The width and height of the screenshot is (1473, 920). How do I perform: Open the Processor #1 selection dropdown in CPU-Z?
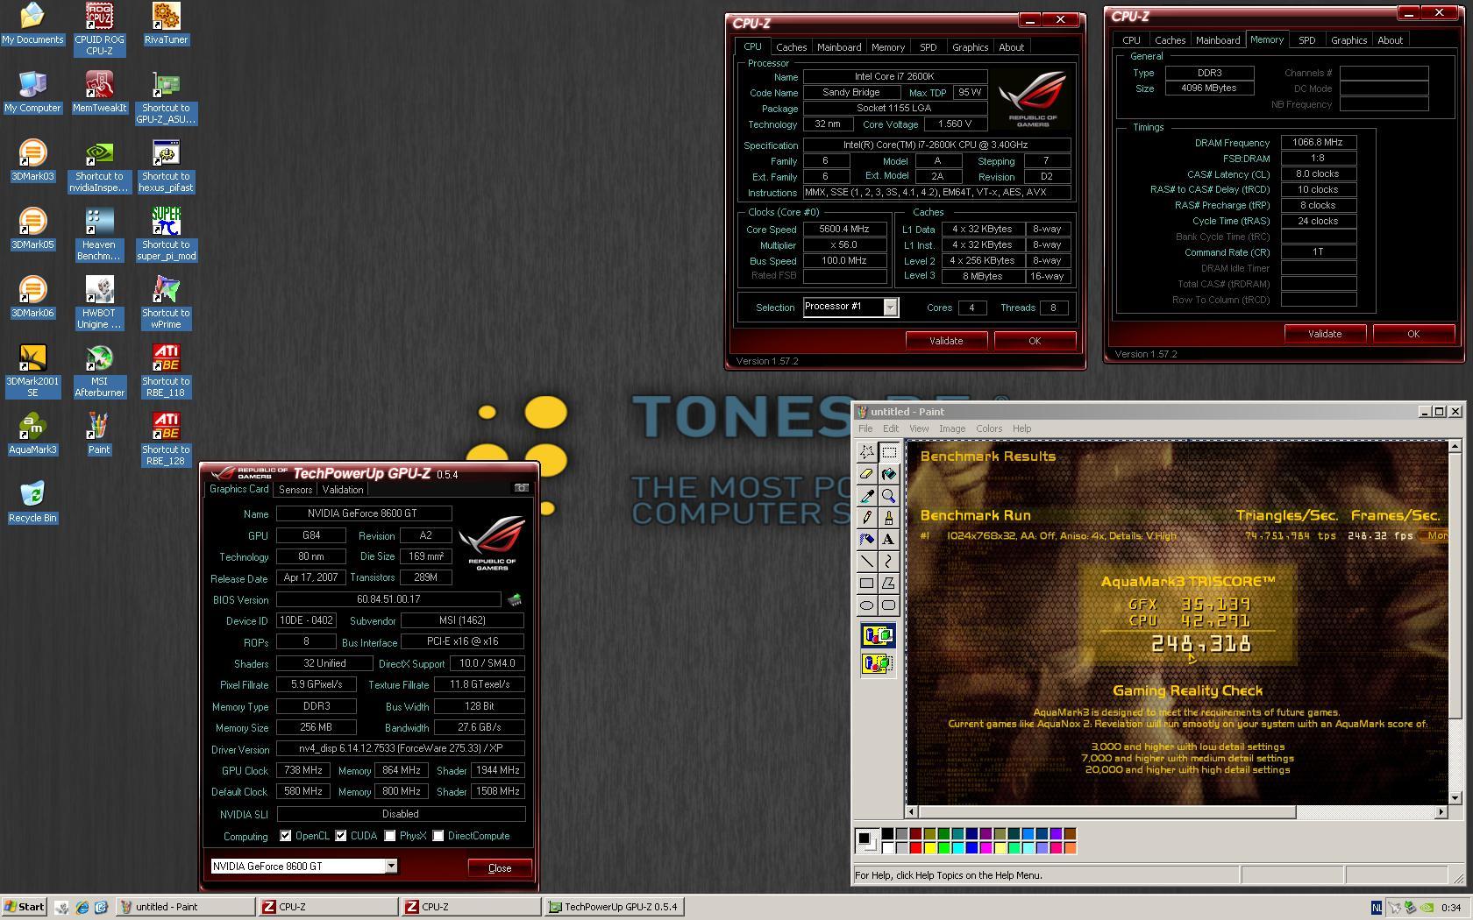(890, 308)
